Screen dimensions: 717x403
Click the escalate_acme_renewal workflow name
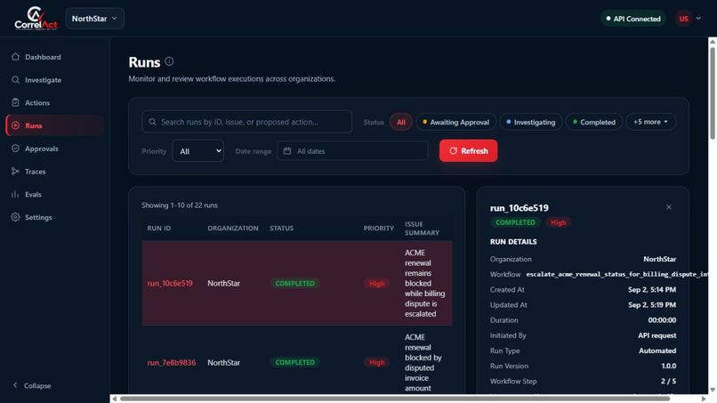click(616, 275)
